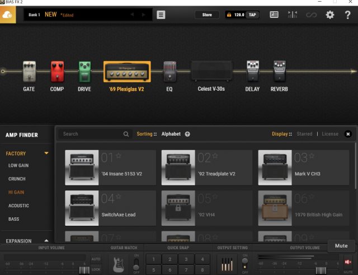Select Quick Snap 1
Viewport: 358px width, 275px height.
pos(154,259)
